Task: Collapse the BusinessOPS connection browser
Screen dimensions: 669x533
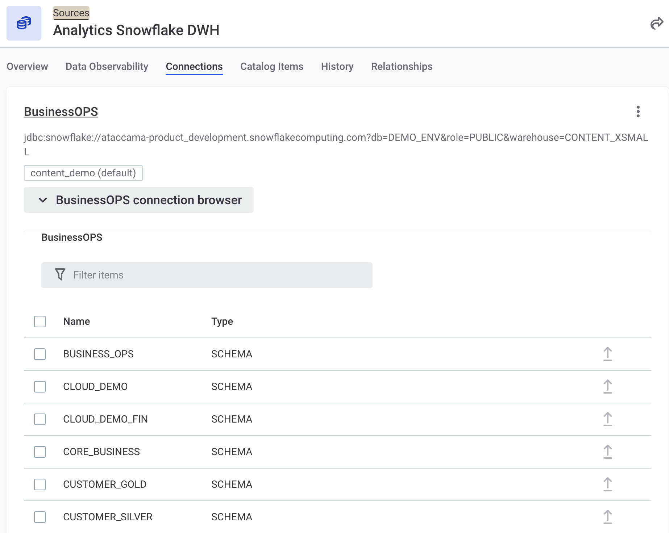Action: pos(139,200)
